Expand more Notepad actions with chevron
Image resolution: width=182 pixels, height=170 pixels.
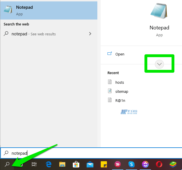[x=159, y=64]
